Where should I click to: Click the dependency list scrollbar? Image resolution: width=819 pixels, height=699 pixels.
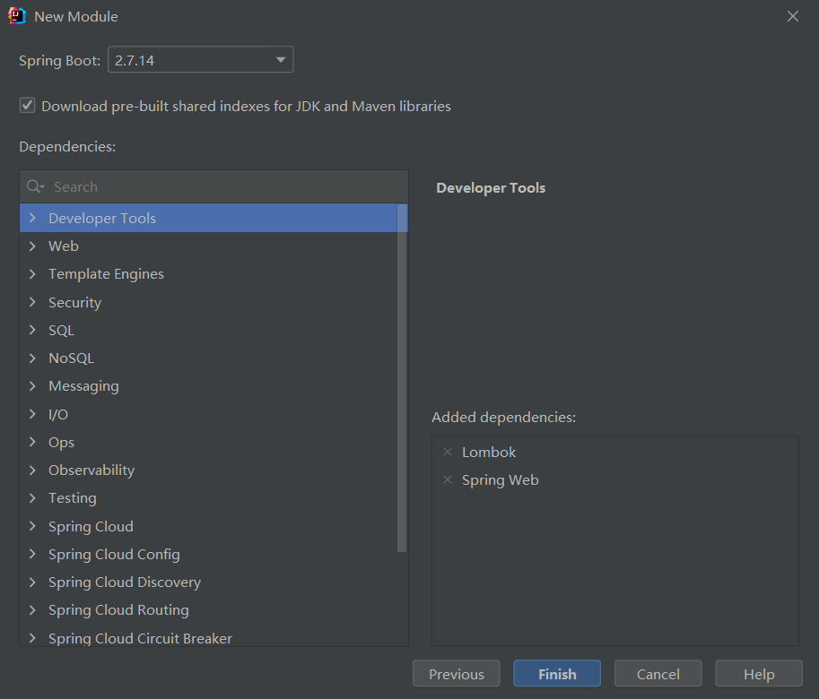coord(402,377)
